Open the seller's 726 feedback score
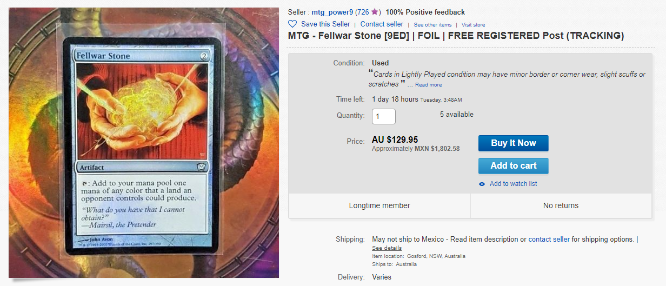The height and width of the screenshot is (286, 666). (x=362, y=12)
